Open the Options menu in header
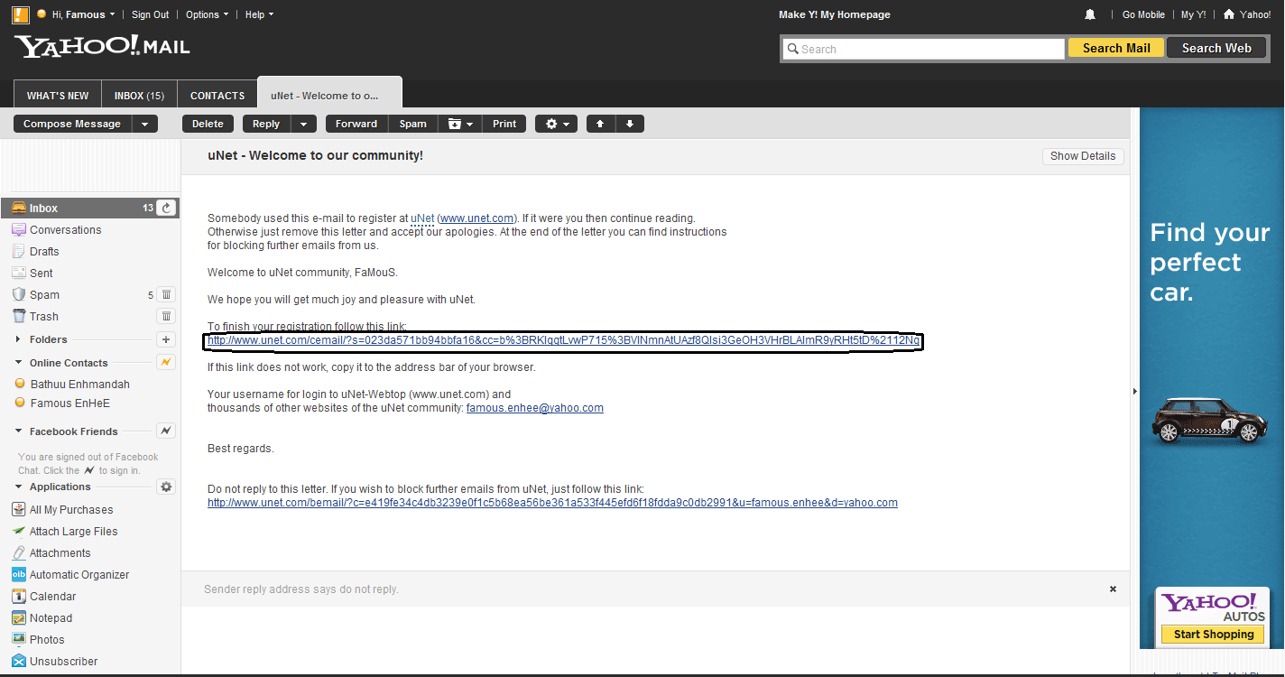Image resolution: width=1285 pixels, height=677 pixels. tap(207, 14)
